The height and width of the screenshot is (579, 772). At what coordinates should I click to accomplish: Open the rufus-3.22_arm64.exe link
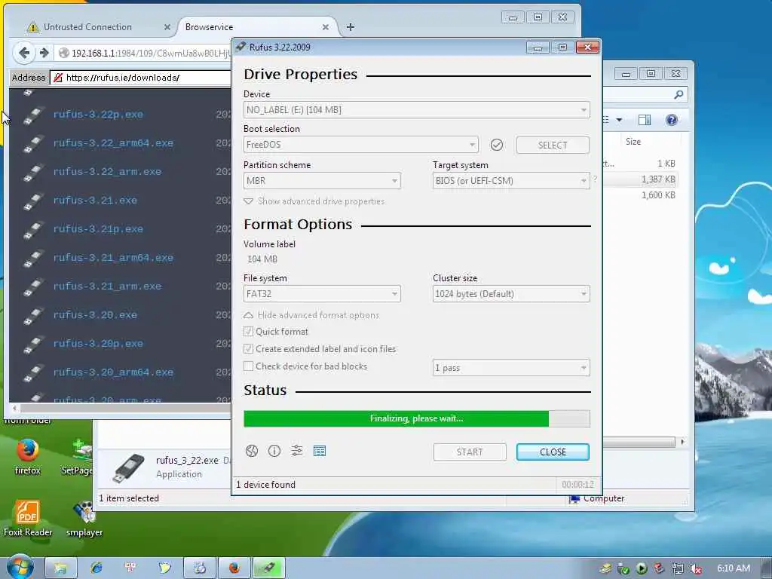(x=113, y=143)
